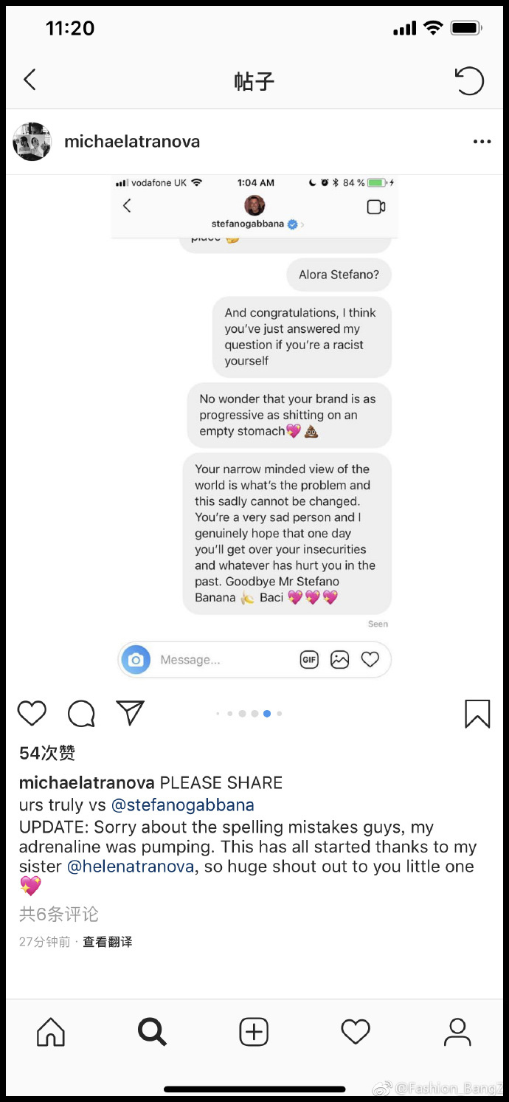Bookmark this post
This screenshot has width=509, height=1102.
(477, 714)
